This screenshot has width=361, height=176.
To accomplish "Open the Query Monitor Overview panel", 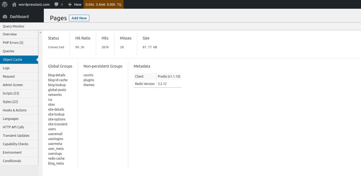I will [10, 34].
